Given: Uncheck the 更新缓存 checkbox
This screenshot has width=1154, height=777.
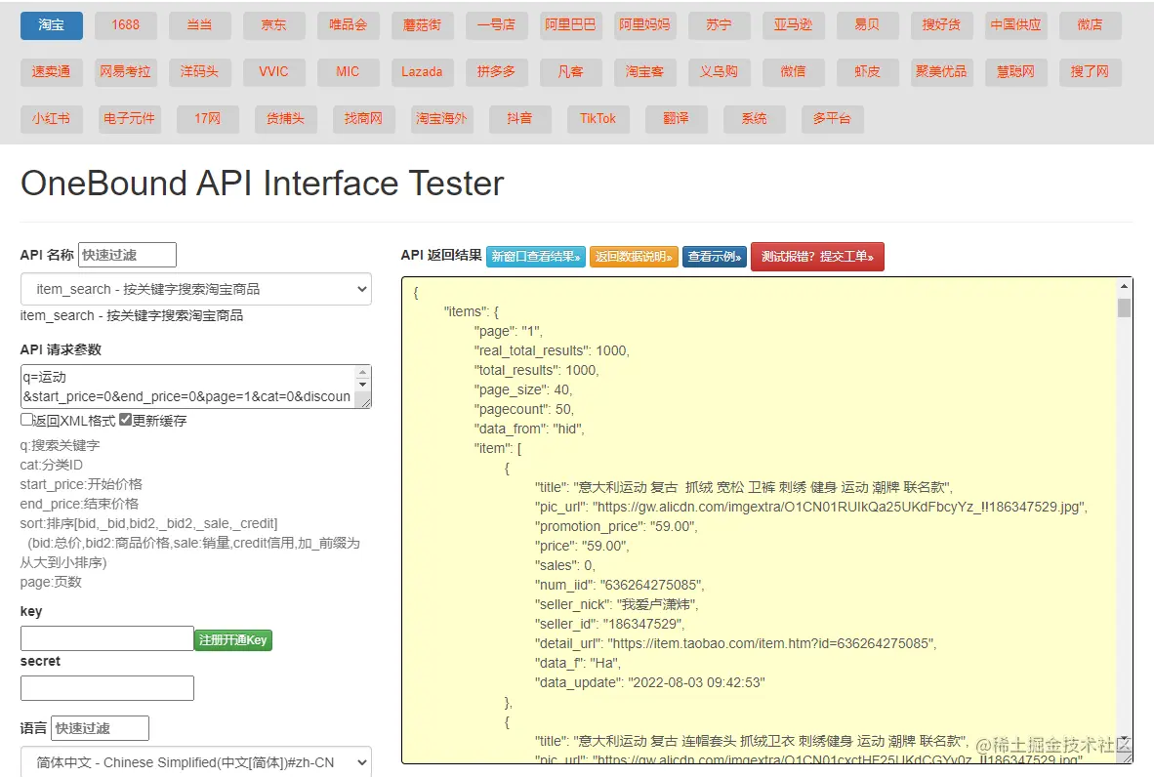Looking at the screenshot, I should coord(125,420).
